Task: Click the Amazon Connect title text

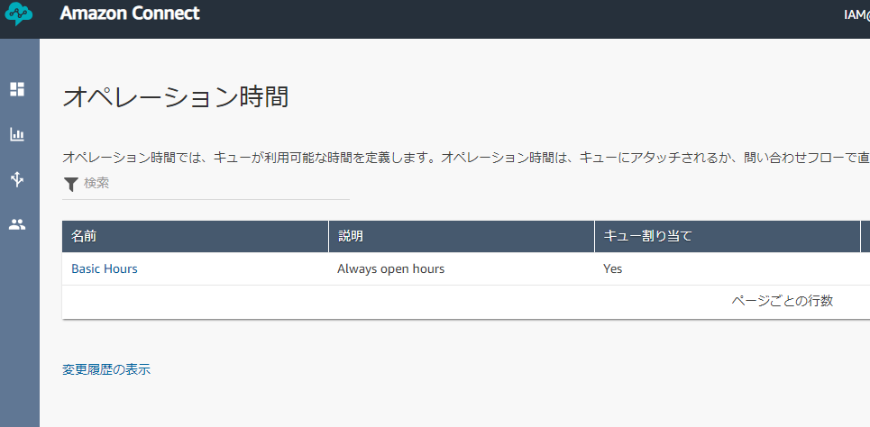Action: click(x=130, y=13)
